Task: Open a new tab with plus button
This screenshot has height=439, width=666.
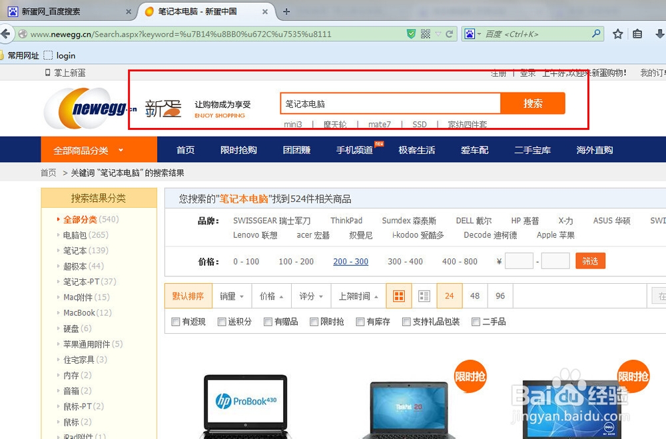Action: [286, 11]
